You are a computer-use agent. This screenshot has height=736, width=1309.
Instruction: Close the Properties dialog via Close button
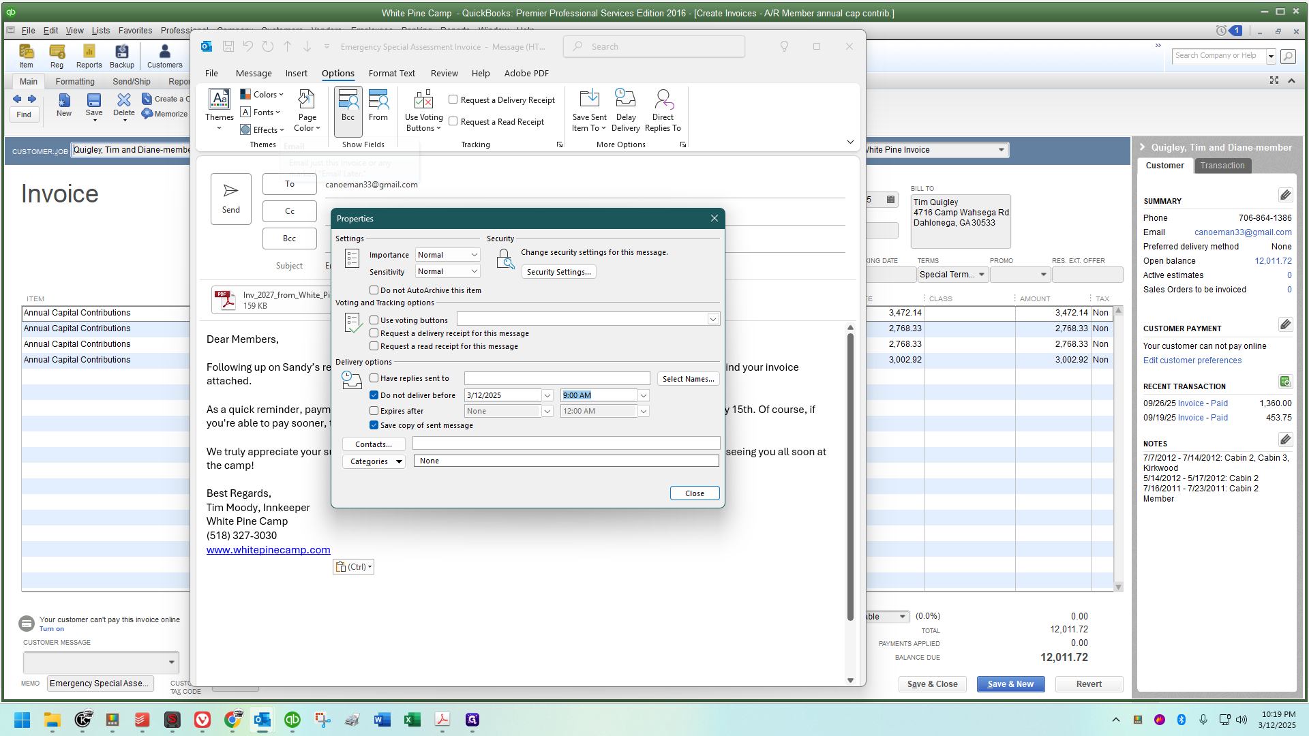(x=694, y=493)
